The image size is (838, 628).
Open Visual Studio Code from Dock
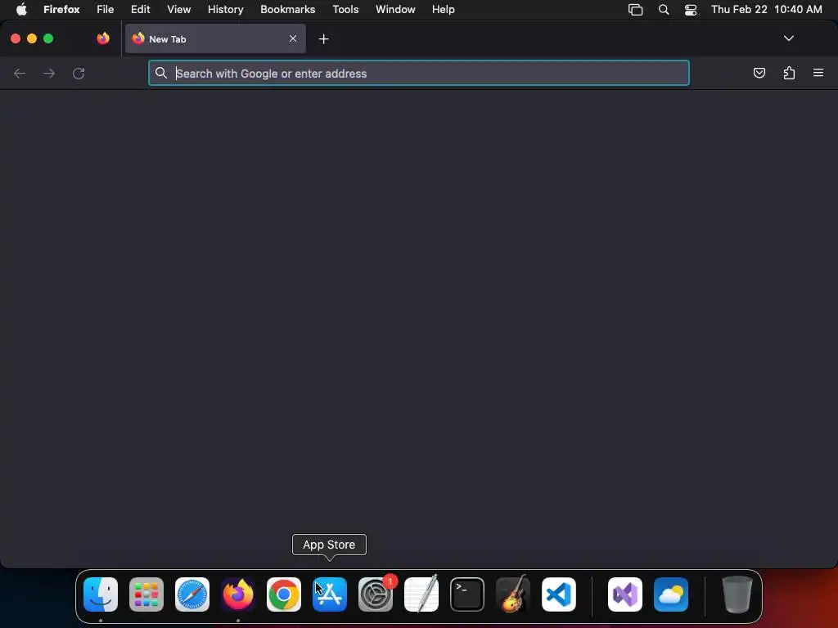tap(559, 594)
